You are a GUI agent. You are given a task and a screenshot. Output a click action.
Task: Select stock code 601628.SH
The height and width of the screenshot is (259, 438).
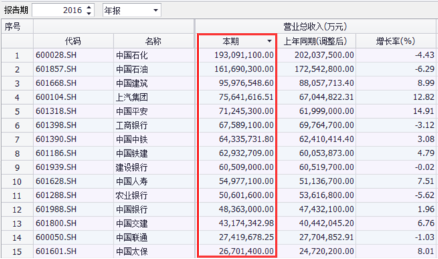point(56,181)
